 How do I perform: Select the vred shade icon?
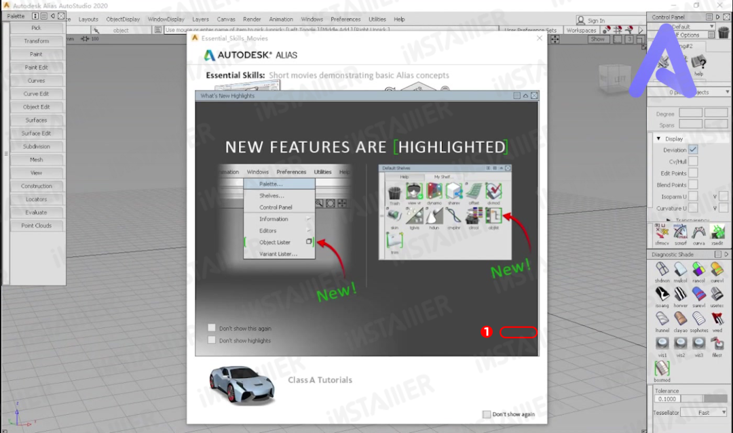717,318
